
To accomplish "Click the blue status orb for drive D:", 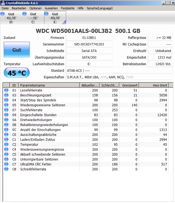I will 2,14.
